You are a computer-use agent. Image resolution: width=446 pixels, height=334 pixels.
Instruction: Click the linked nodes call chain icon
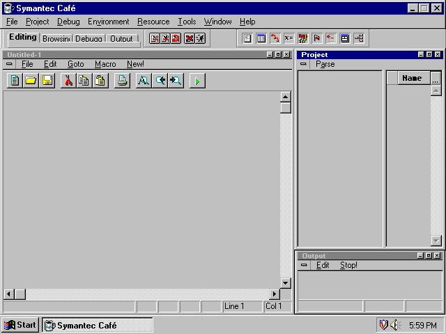[x=275, y=38]
